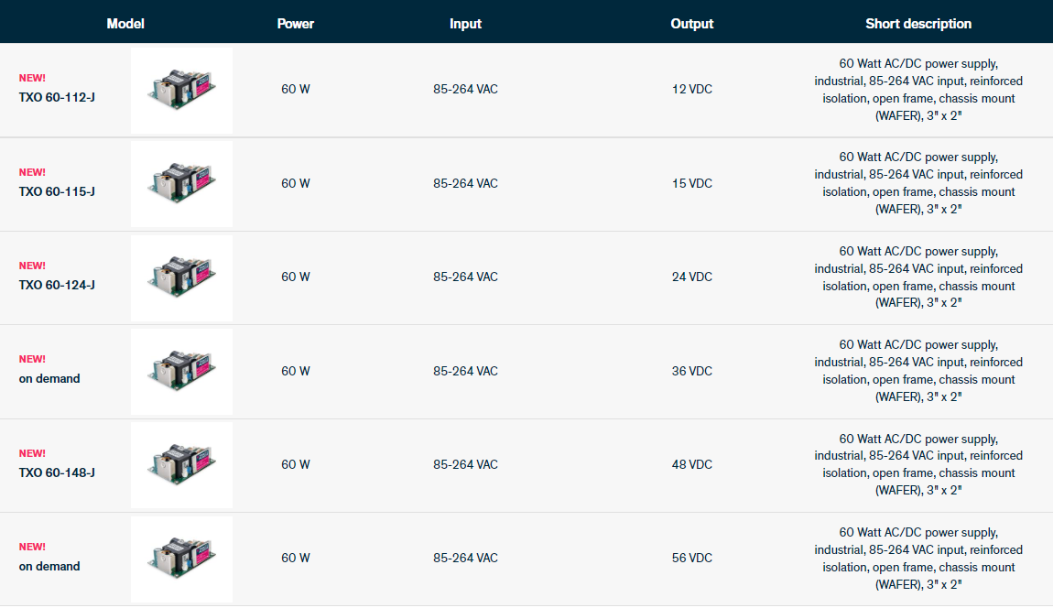The image size is (1053, 608).
Task: Click the 56 VDC row's on demand label
Action: 49,566
